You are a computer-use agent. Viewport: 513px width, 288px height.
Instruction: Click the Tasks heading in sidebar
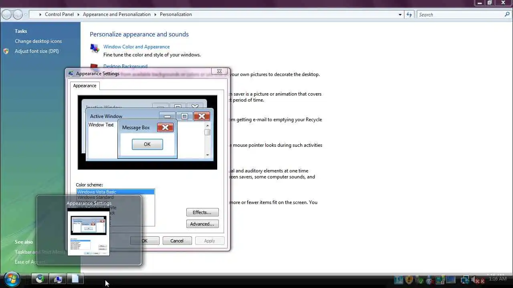tap(21, 31)
